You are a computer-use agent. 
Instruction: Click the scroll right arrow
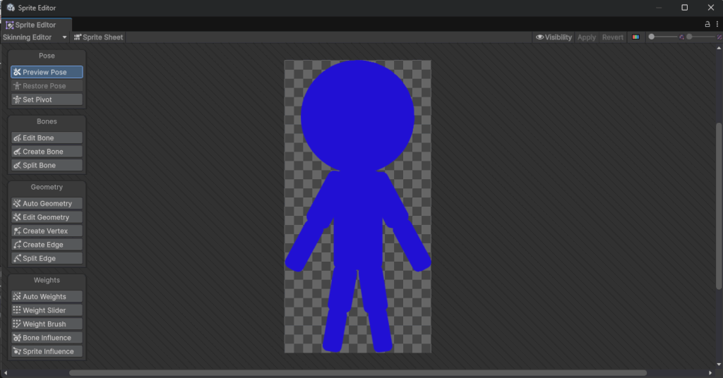click(710, 373)
